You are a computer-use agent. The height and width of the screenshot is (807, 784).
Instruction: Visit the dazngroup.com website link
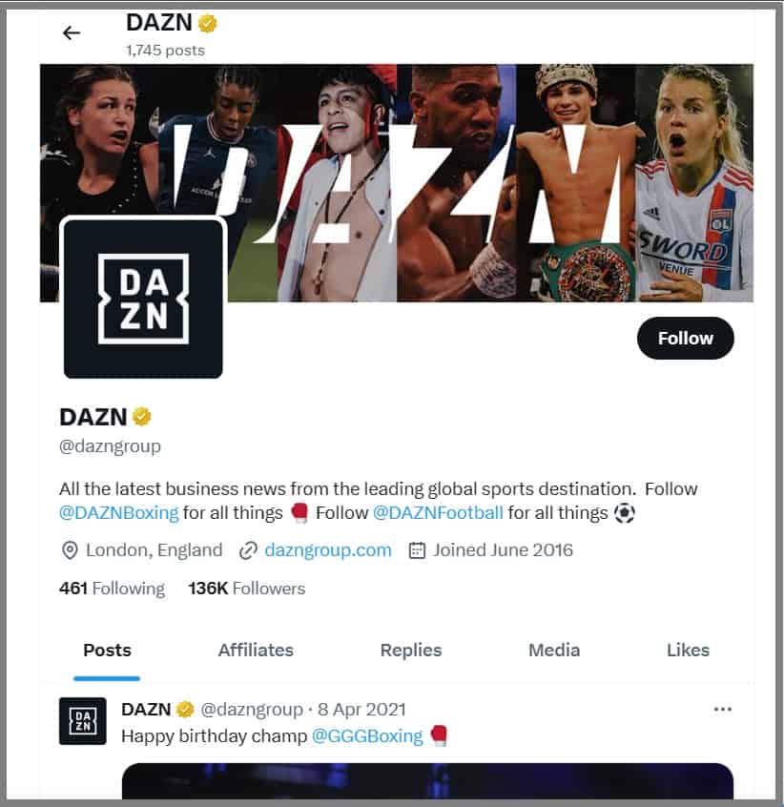(x=328, y=550)
